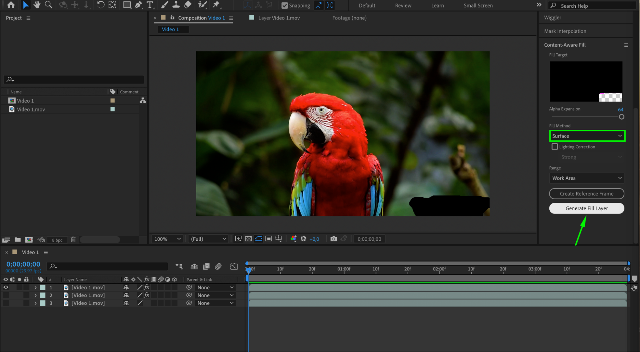Enable the Lighting Correction checkbox

(555, 147)
